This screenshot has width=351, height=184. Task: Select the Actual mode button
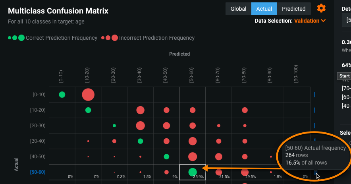click(x=264, y=9)
